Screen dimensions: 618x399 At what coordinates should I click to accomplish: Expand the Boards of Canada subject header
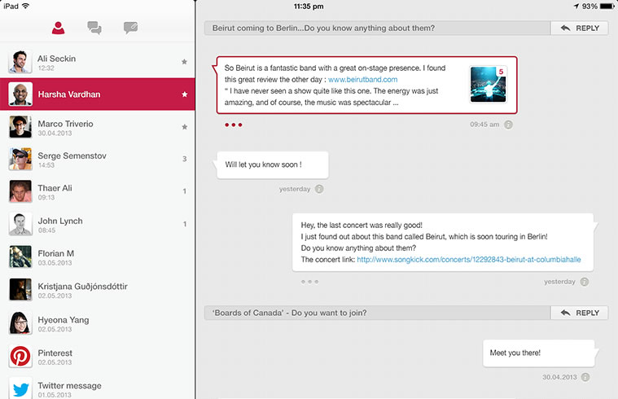tap(377, 313)
